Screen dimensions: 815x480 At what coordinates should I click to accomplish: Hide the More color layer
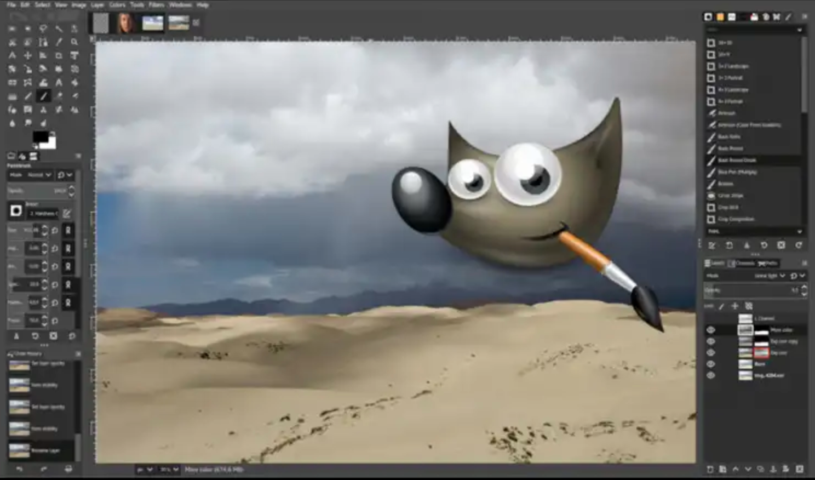click(x=710, y=330)
